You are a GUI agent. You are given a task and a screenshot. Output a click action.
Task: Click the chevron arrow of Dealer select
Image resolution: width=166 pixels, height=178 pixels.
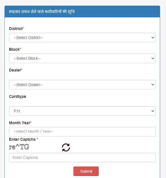tap(153, 85)
